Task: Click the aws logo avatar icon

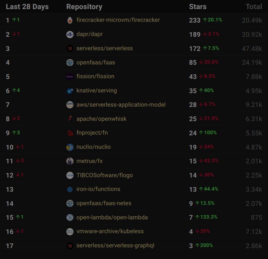Action: (x=70, y=105)
